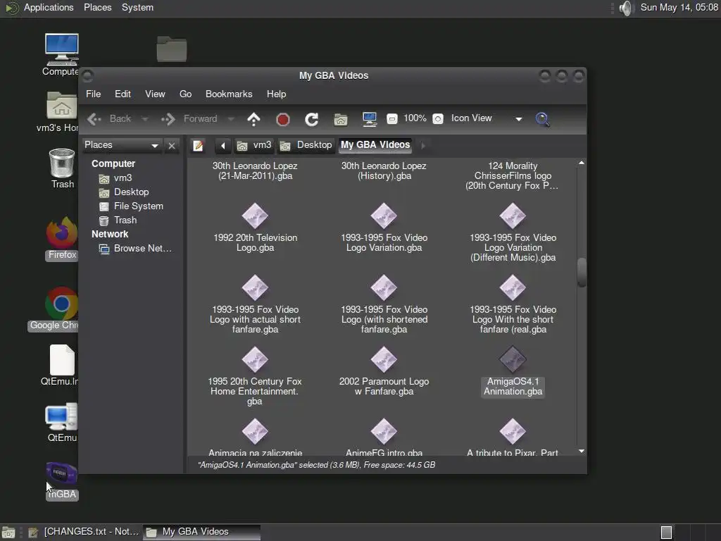This screenshot has width=721, height=541.
Task: Open Help menu
Action: click(276, 94)
